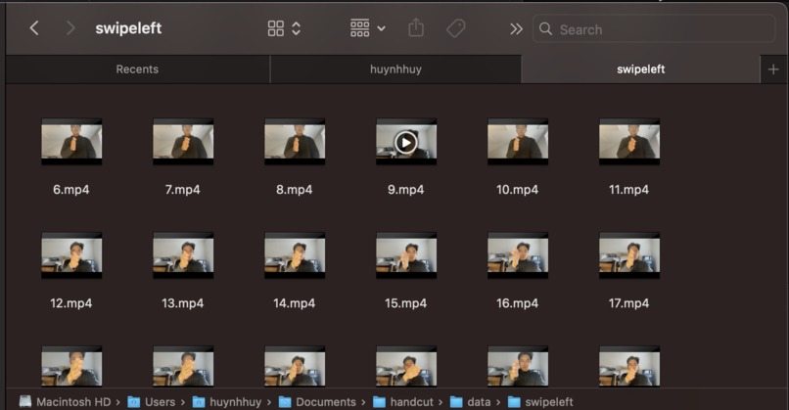Click the 11.mp4 file name

point(629,190)
